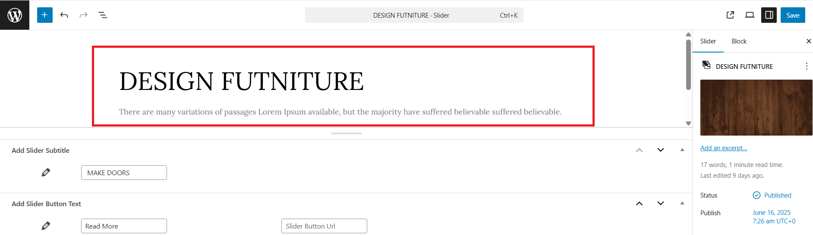Click the Add an excerpt link
The height and width of the screenshot is (235, 813).
(x=724, y=148)
